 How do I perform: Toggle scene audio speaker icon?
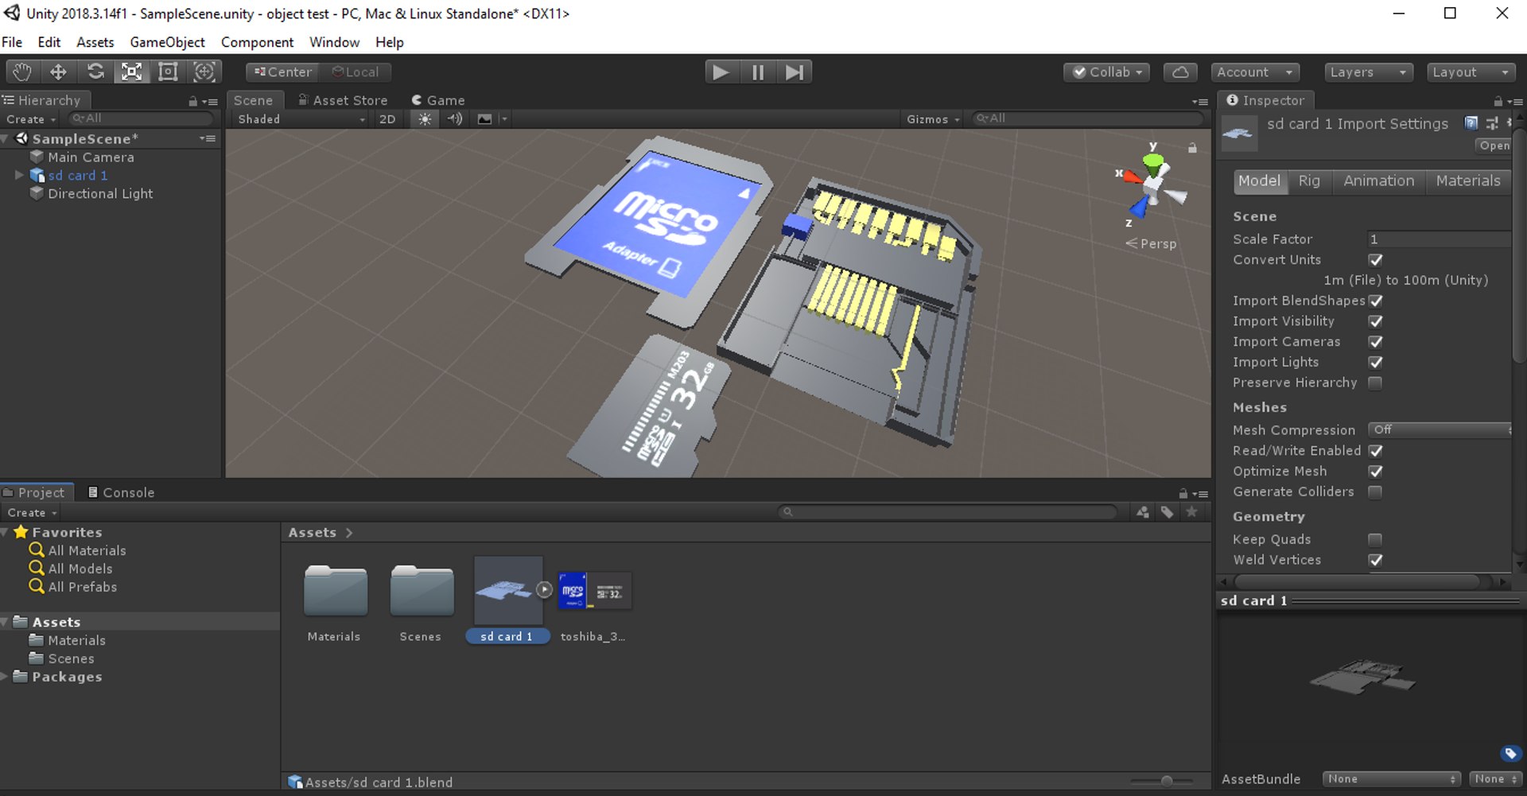tap(455, 118)
